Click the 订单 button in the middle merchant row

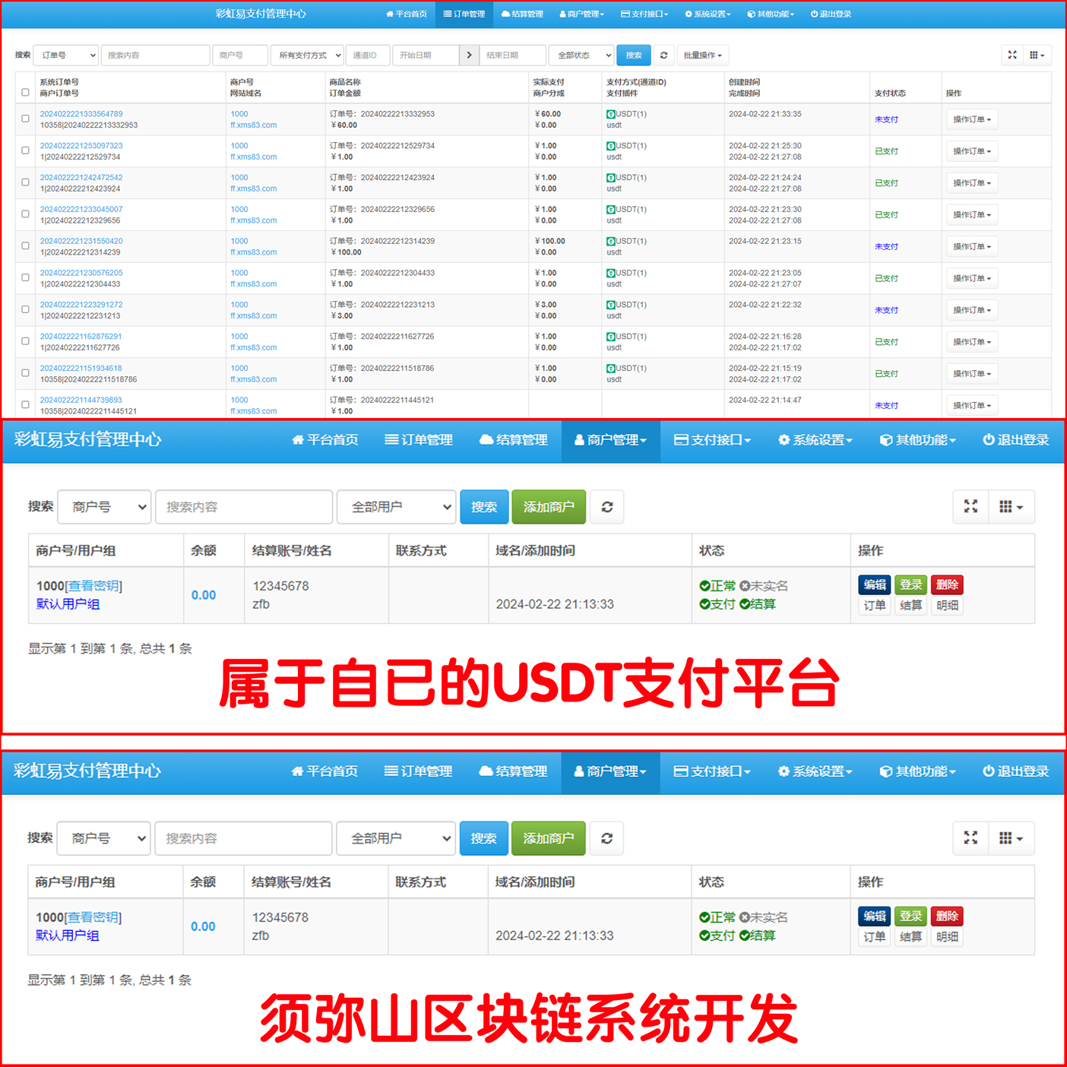click(x=875, y=606)
